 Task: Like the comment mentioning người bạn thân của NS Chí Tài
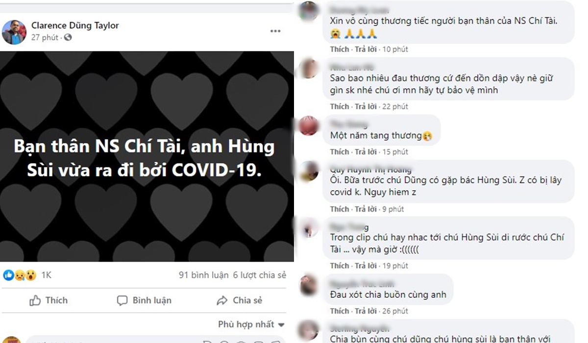pos(340,49)
